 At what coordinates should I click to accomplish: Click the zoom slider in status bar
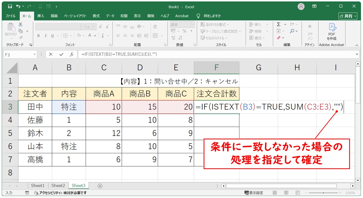coord(323,193)
